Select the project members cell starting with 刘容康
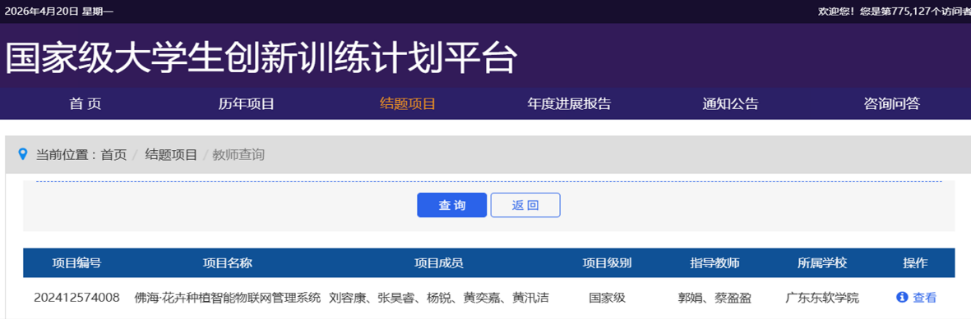The height and width of the screenshot is (319, 971). point(438,298)
